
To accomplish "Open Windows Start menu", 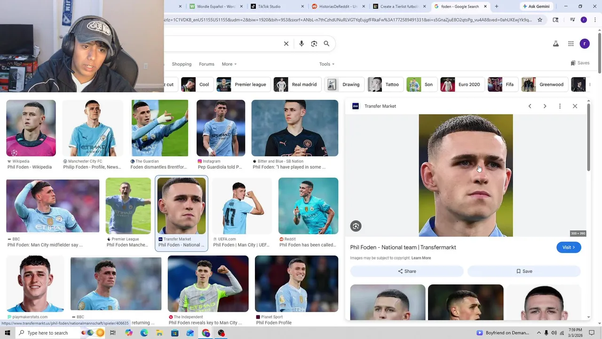I will click(7, 333).
